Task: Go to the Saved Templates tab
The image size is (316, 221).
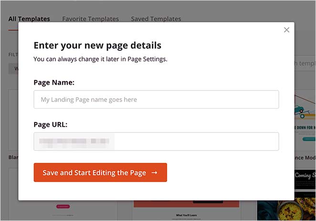Action: click(156, 19)
